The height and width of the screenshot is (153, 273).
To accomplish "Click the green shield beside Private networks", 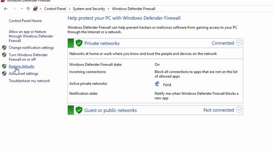I will [79, 43].
